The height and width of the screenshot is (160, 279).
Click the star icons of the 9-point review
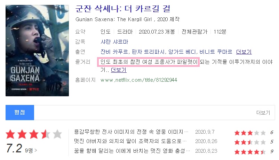point(250,152)
